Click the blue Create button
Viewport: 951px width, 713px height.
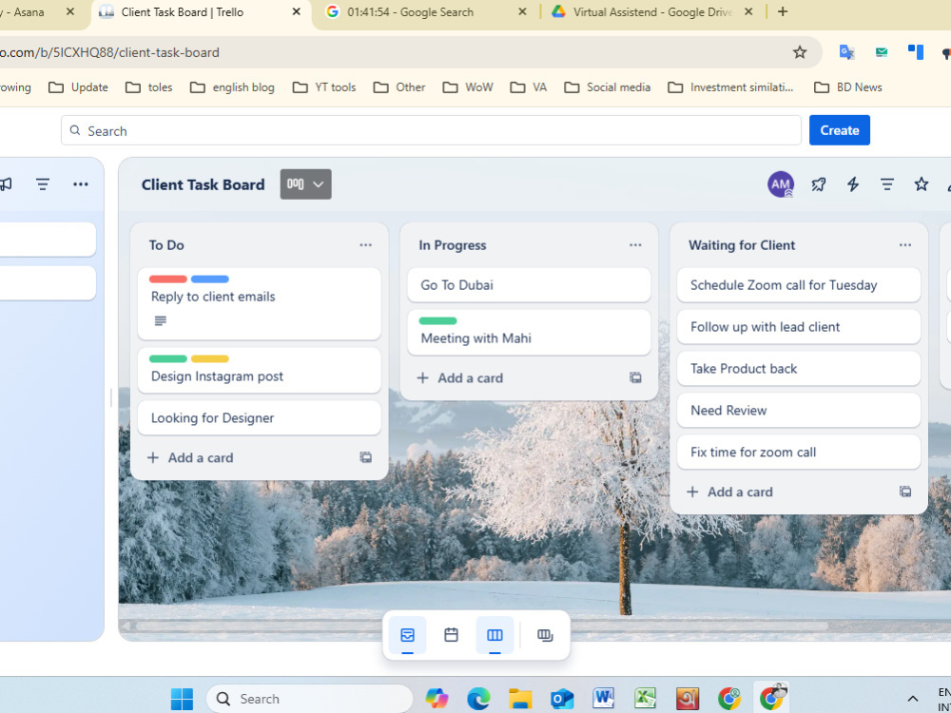click(x=840, y=130)
